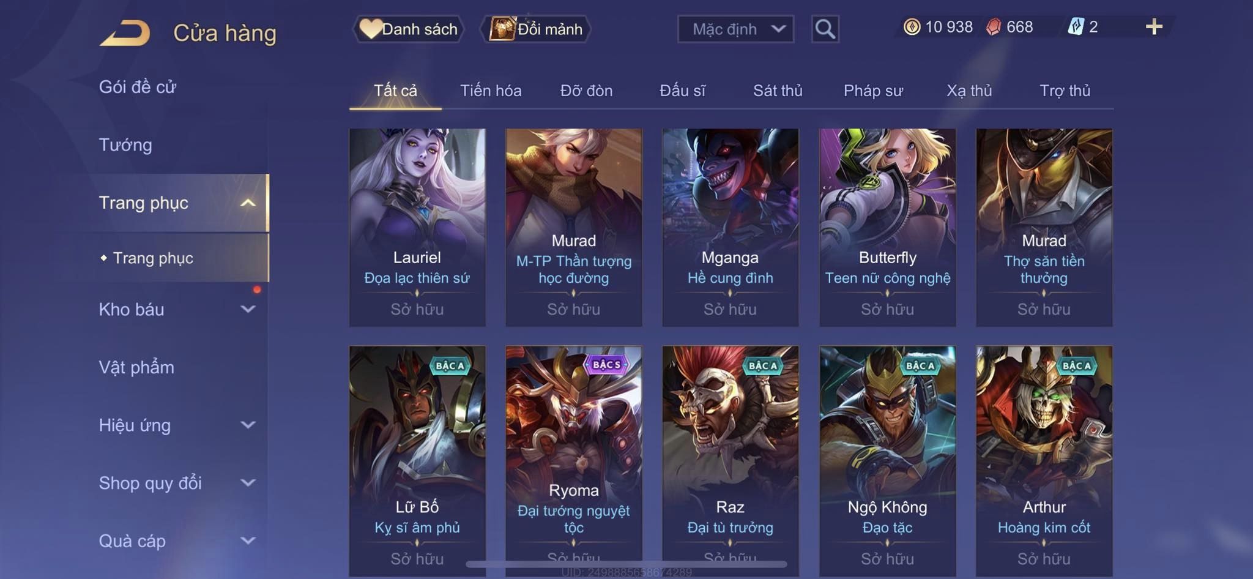Expand the Kho báu menu
Image resolution: width=1253 pixels, height=579 pixels.
coord(177,309)
